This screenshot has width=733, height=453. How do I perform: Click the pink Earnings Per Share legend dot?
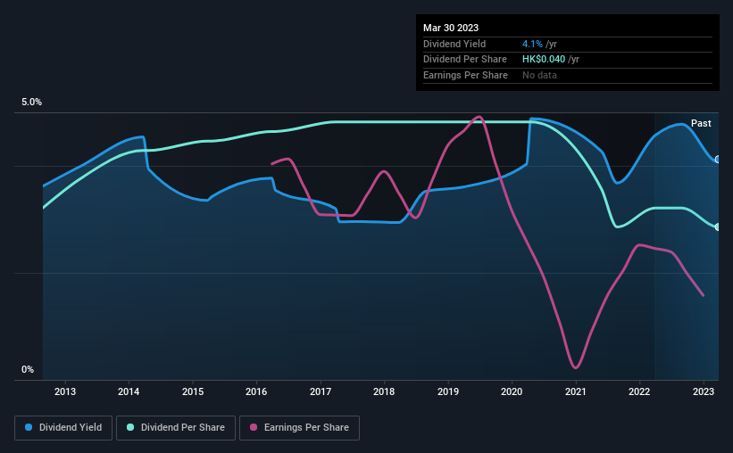click(x=254, y=427)
